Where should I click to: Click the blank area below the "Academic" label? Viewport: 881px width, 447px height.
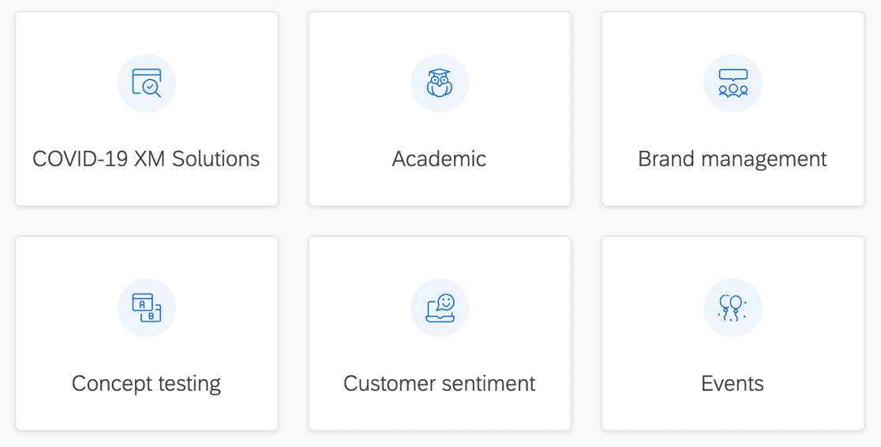tap(440, 190)
